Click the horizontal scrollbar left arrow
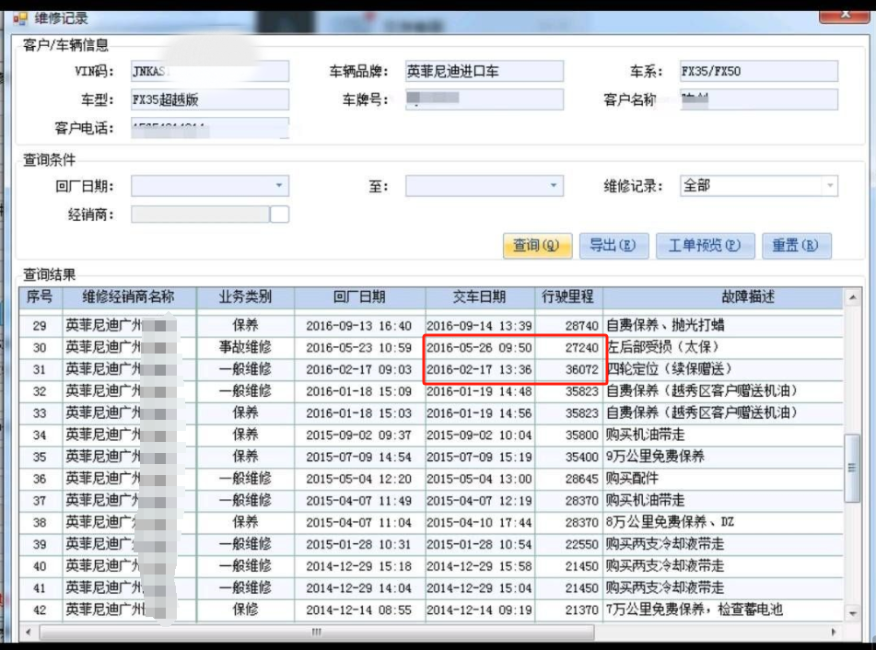 click(x=29, y=632)
